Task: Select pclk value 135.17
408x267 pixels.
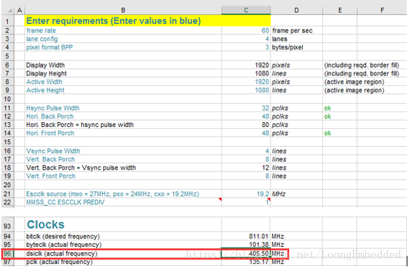Action: (x=246, y=262)
